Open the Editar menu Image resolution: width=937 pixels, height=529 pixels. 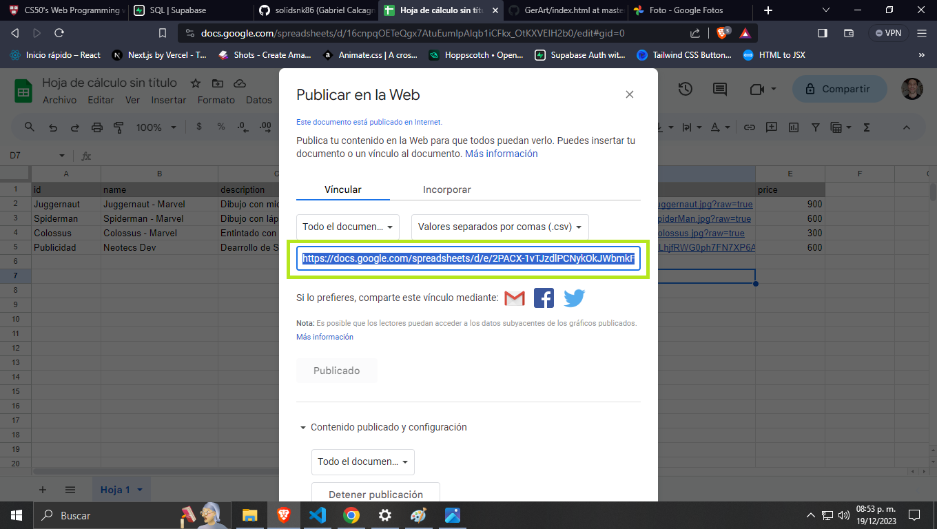click(101, 100)
